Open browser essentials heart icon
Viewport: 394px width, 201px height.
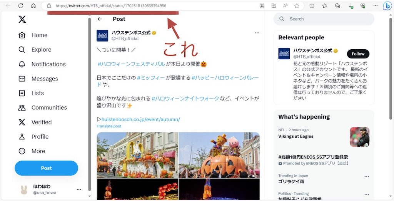pos(363,6)
